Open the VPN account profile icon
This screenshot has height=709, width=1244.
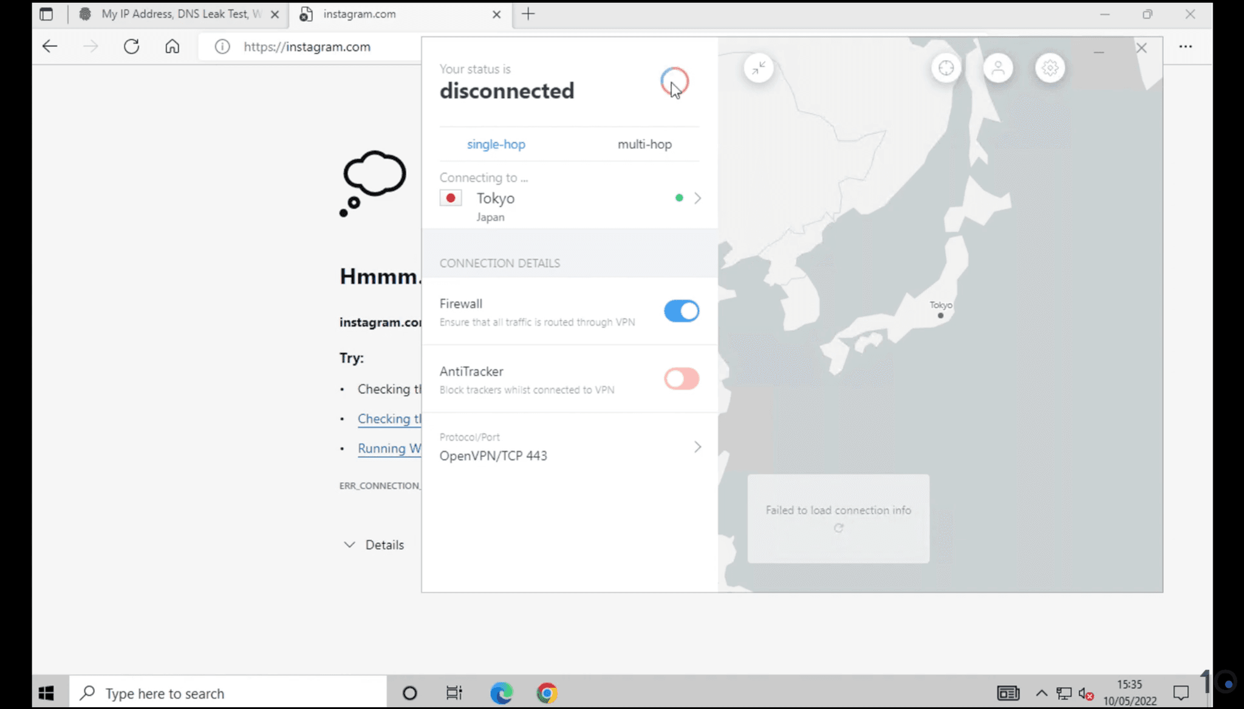998,68
